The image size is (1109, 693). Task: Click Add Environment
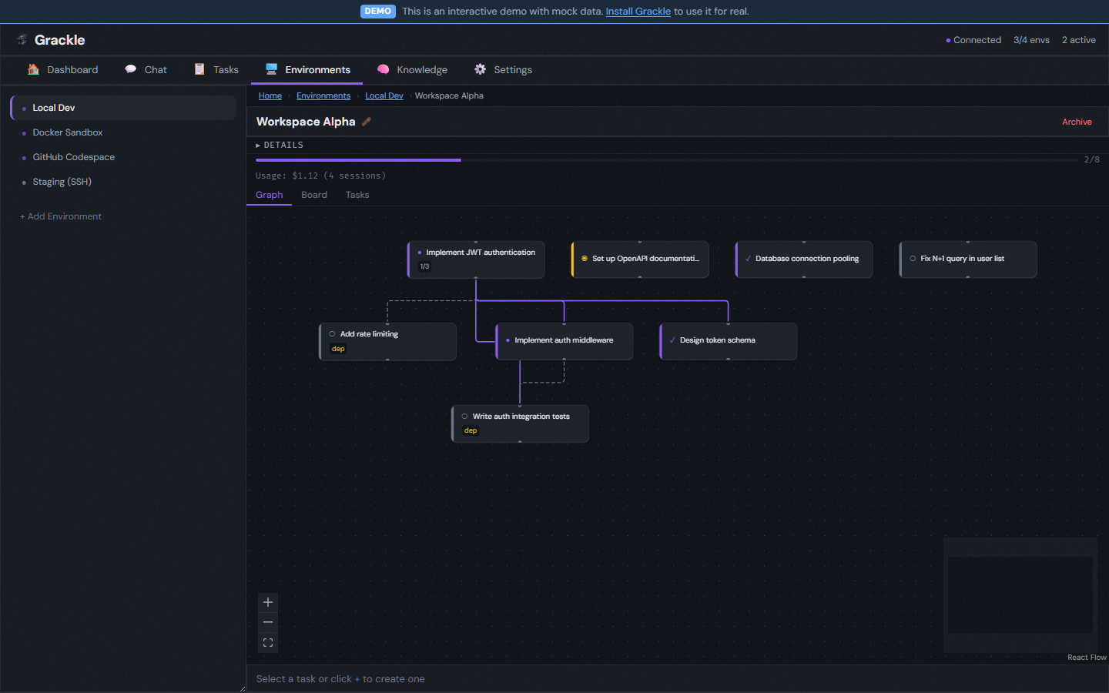click(61, 216)
